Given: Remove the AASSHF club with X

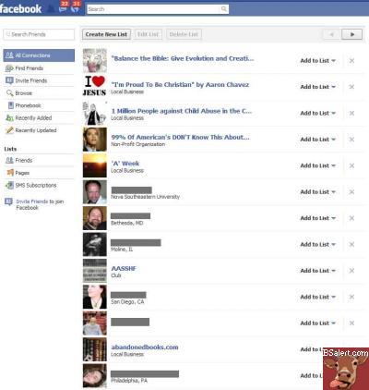Looking at the screenshot, I should tap(351, 271).
